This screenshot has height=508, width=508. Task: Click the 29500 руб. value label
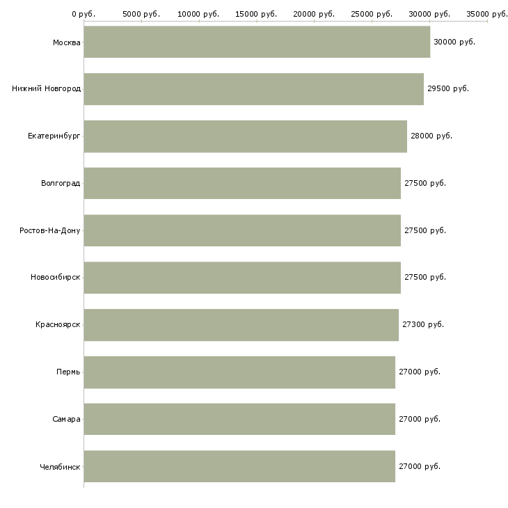(447, 89)
